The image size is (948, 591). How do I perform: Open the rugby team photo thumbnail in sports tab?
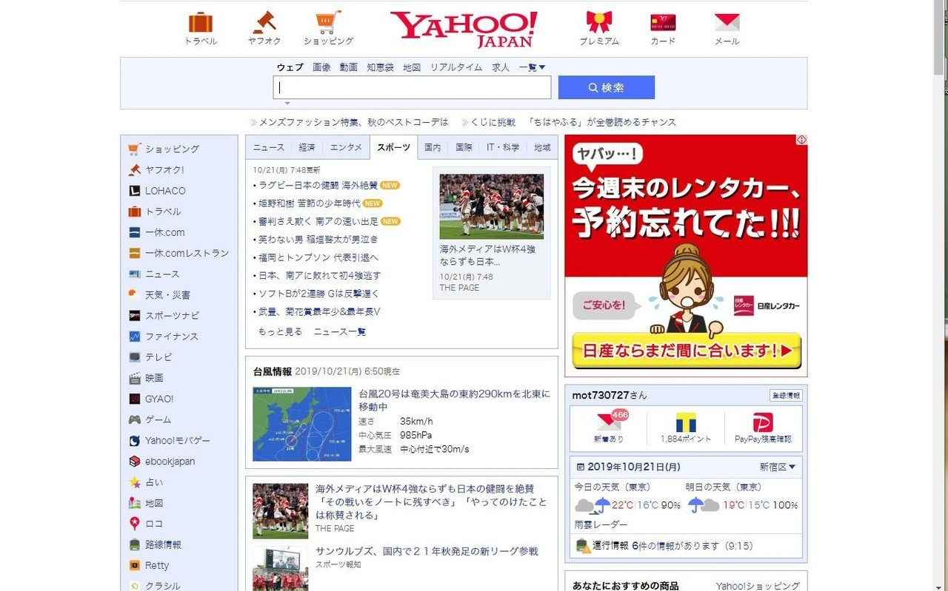coord(492,206)
